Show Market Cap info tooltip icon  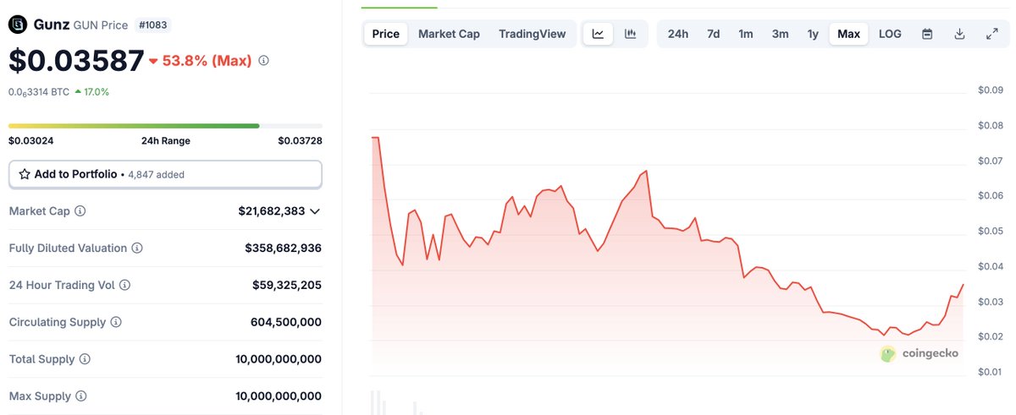coord(80,211)
